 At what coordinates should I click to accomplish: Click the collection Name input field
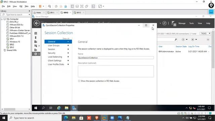tap(116, 58)
